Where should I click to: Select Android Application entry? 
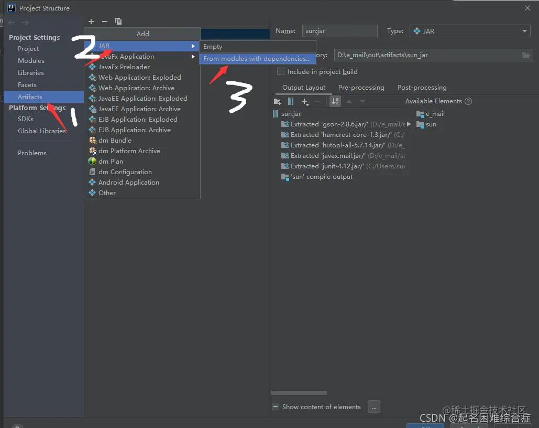142,183
